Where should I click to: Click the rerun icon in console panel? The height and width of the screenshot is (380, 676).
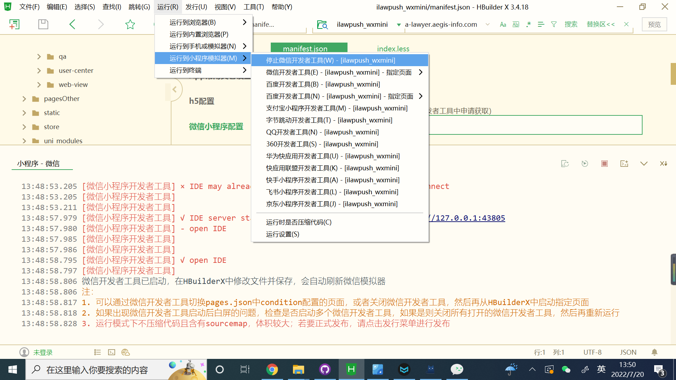pos(584,164)
